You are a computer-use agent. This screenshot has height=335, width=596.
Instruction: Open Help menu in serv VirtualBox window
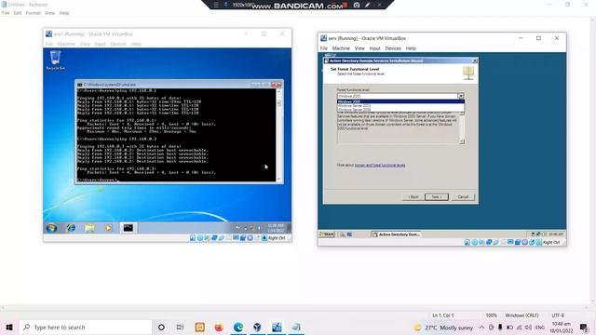pyautogui.click(x=411, y=48)
